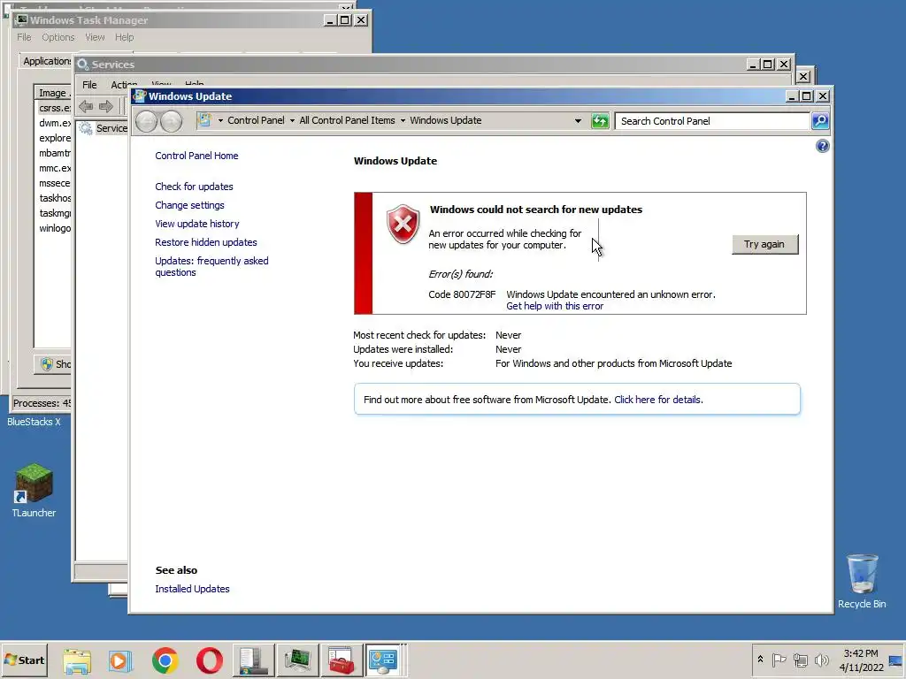Click the Windows Update help icon

pos(822,146)
